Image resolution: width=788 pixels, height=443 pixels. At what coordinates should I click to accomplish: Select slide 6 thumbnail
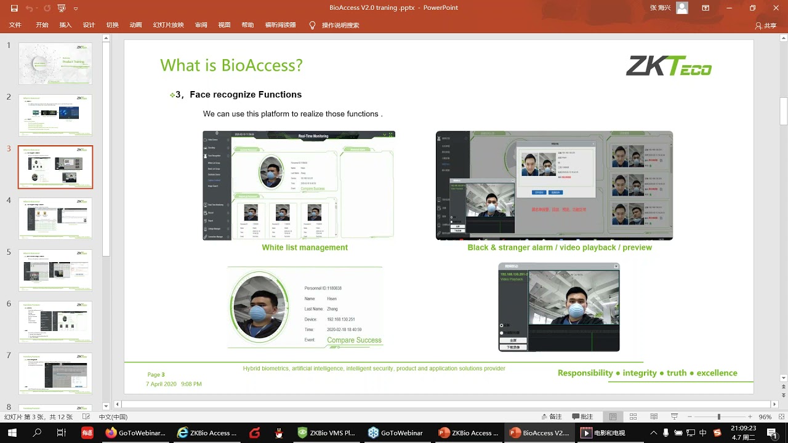click(x=55, y=322)
